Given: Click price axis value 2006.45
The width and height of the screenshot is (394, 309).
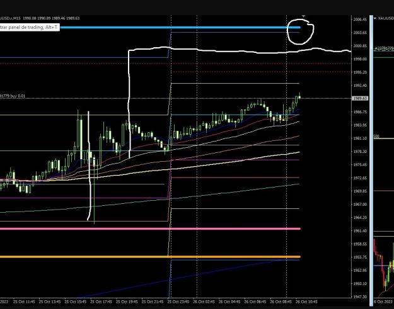Looking at the screenshot, I should 360,20.
